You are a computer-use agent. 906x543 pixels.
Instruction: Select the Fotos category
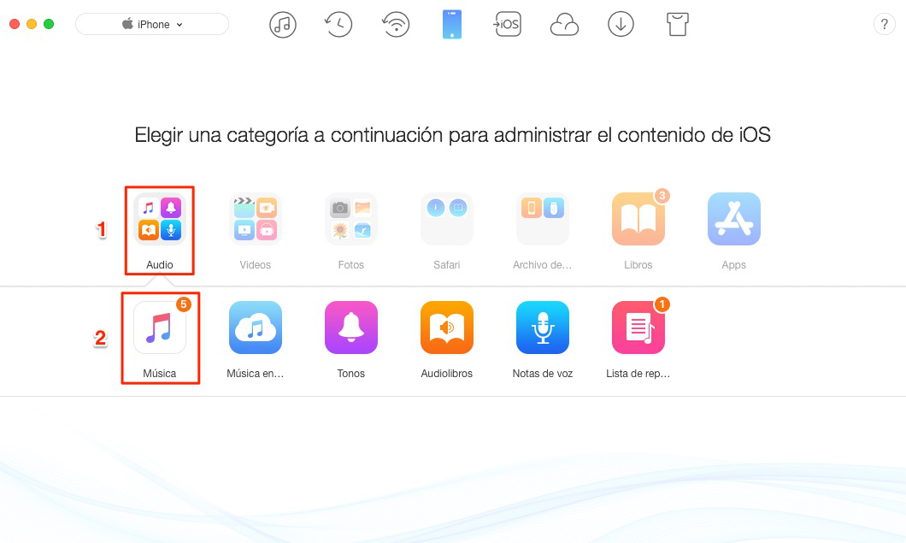tap(350, 219)
